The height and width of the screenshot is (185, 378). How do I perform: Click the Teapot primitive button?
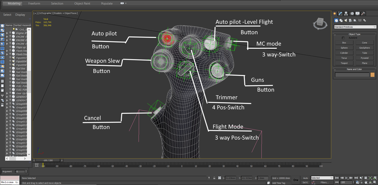(344, 63)
